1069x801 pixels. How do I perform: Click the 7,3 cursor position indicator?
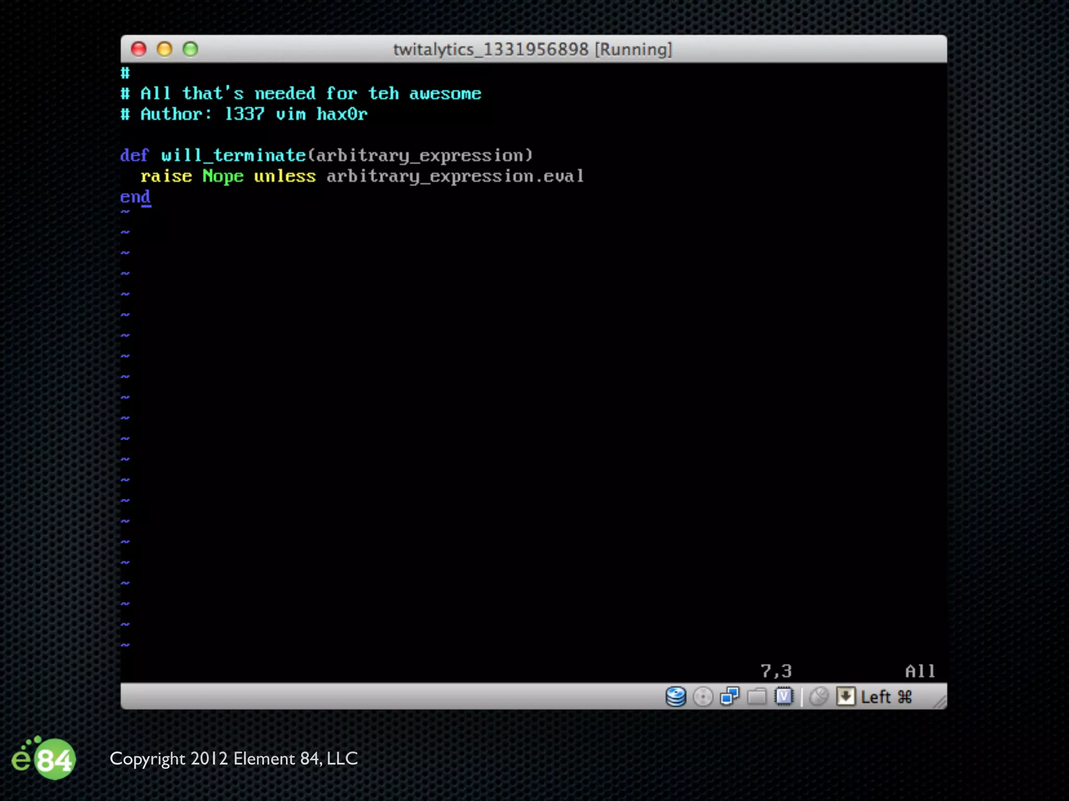776,671
